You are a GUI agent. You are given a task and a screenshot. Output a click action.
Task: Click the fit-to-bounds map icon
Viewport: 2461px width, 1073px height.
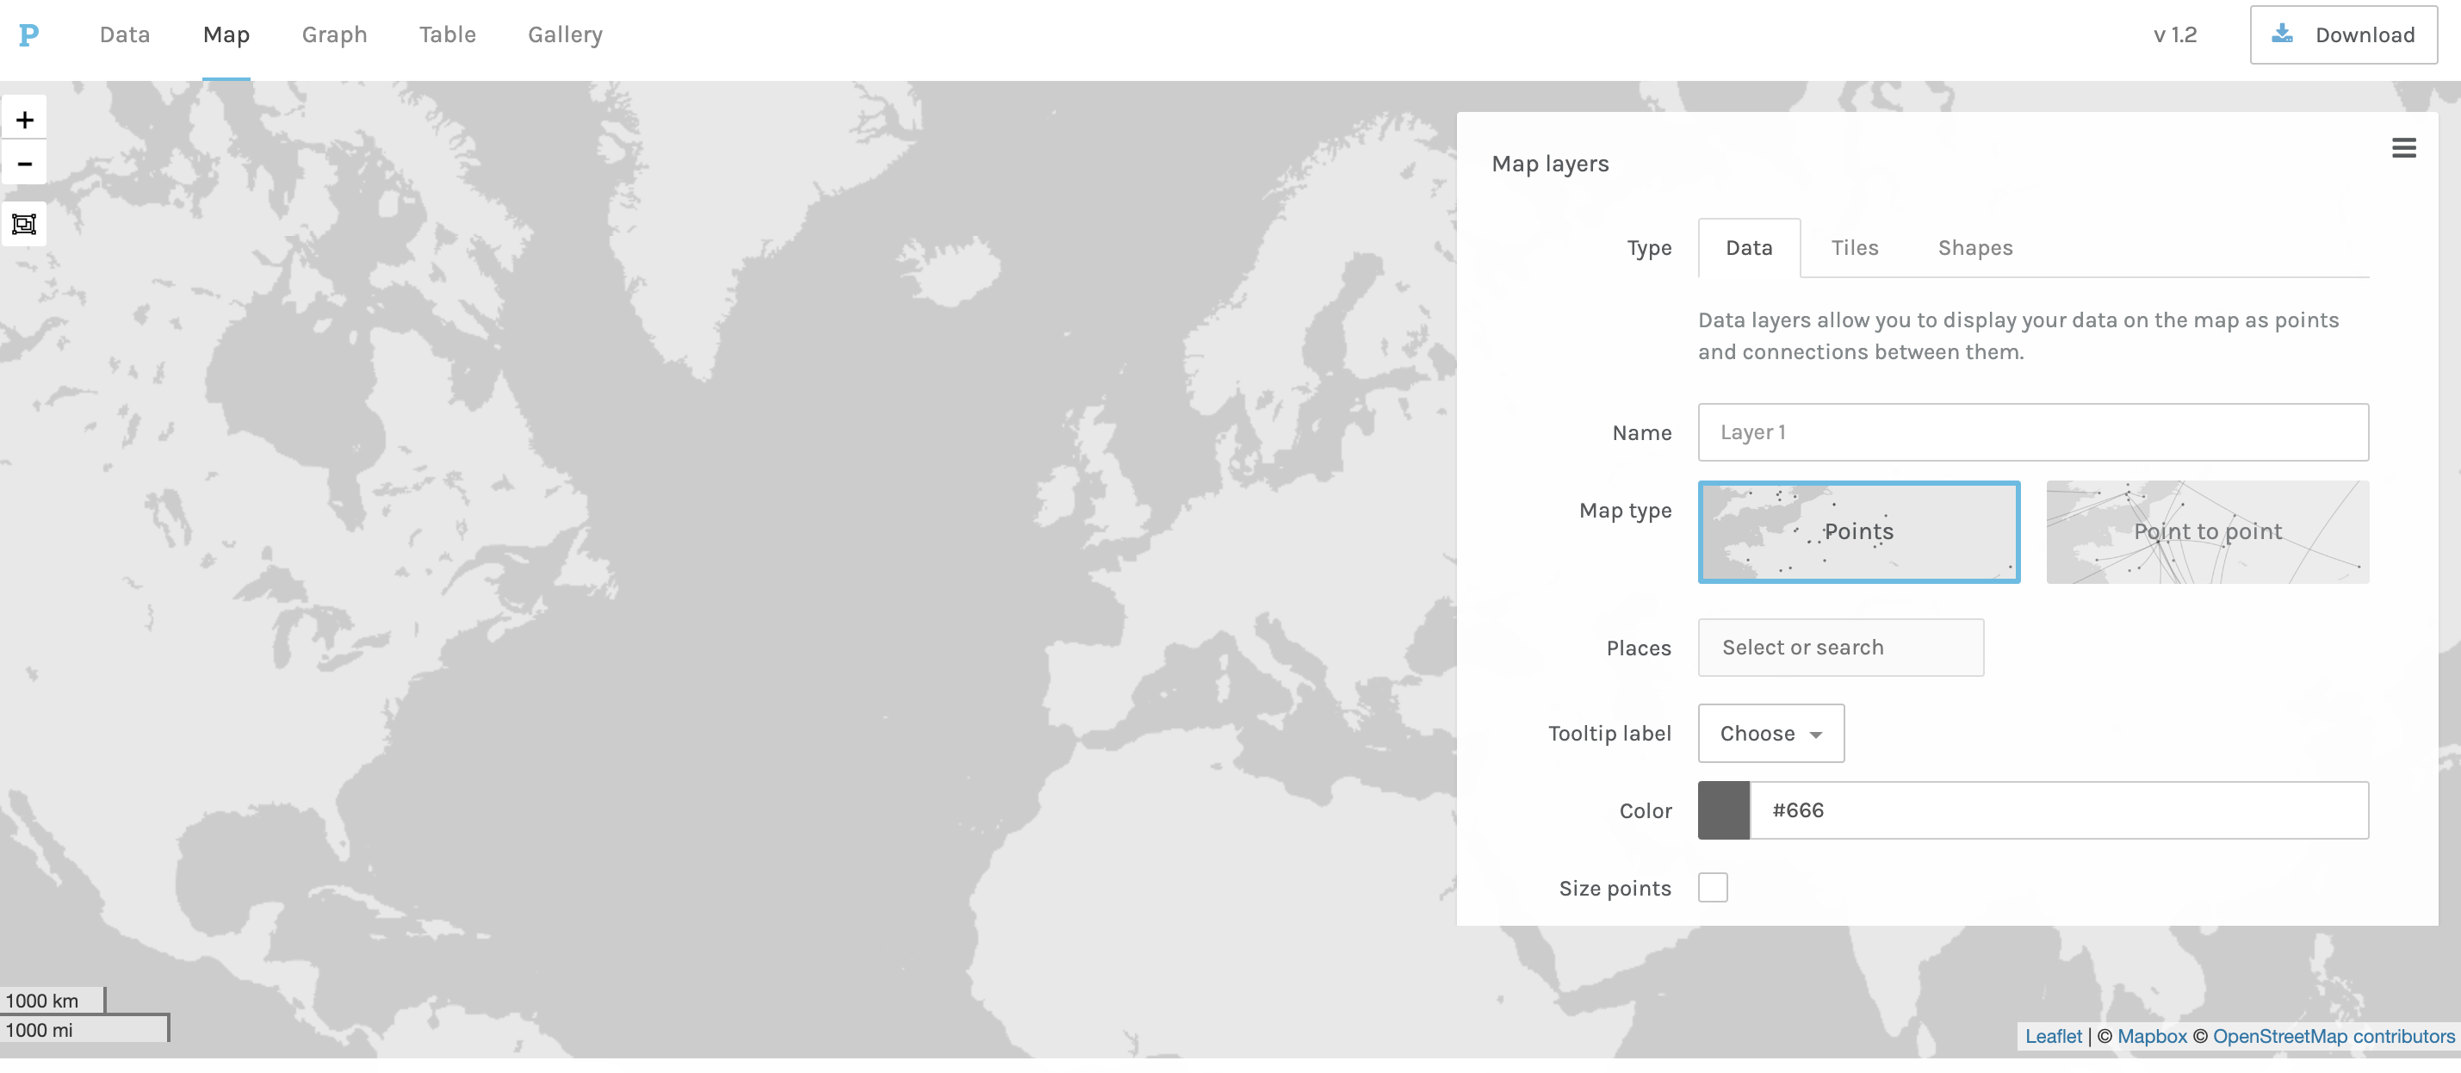tap(24, 225)
